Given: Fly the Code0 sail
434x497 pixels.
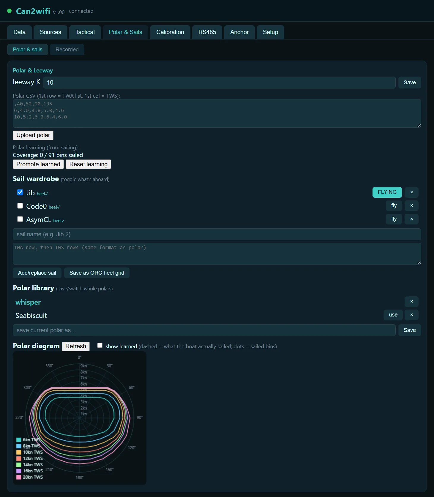Looking at the screenshot, I should (x=394, y=206).
